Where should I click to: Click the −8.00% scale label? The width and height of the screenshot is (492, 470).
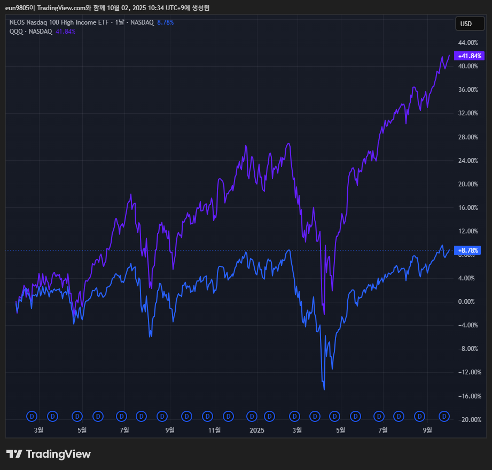[x=468, y=349]
